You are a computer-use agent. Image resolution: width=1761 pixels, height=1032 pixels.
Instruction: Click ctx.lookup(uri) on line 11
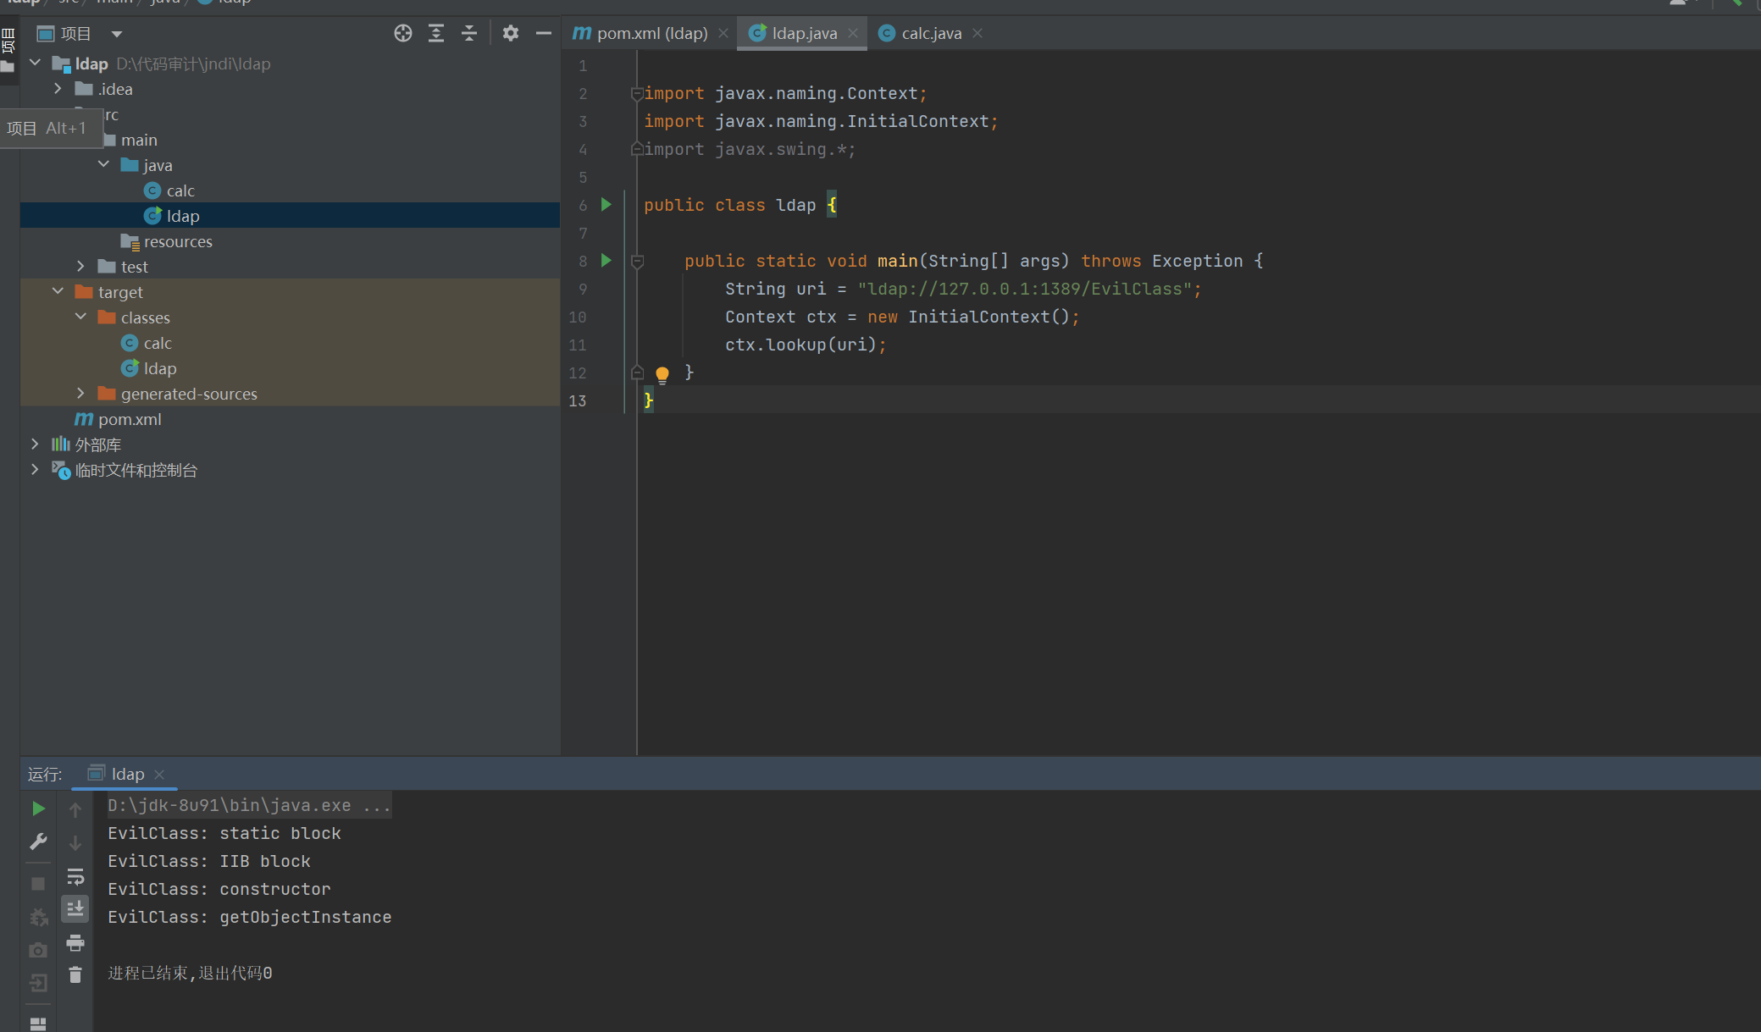click(800, 345)
